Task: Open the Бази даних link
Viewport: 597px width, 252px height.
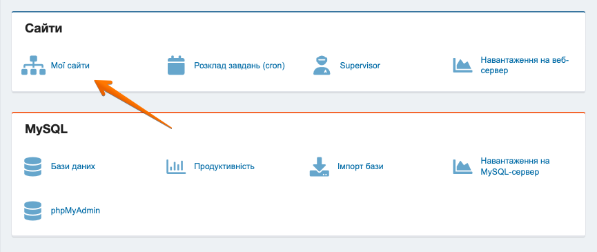Action: click(x=73, y=166)
